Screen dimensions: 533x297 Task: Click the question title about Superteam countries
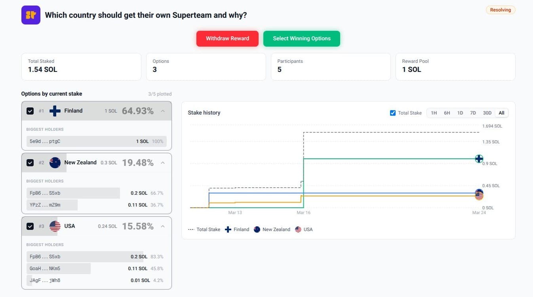146,15
